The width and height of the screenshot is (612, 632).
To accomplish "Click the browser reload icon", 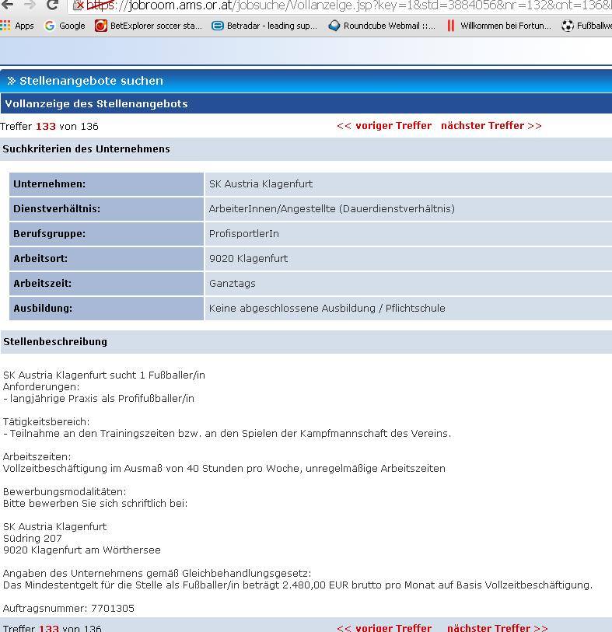I will coord(52,5).
